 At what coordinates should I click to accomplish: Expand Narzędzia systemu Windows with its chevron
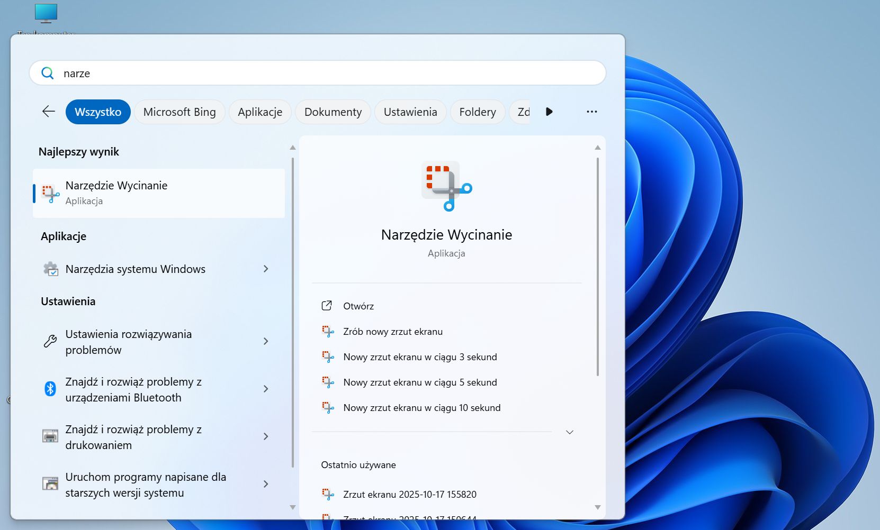tap(266, 269)
